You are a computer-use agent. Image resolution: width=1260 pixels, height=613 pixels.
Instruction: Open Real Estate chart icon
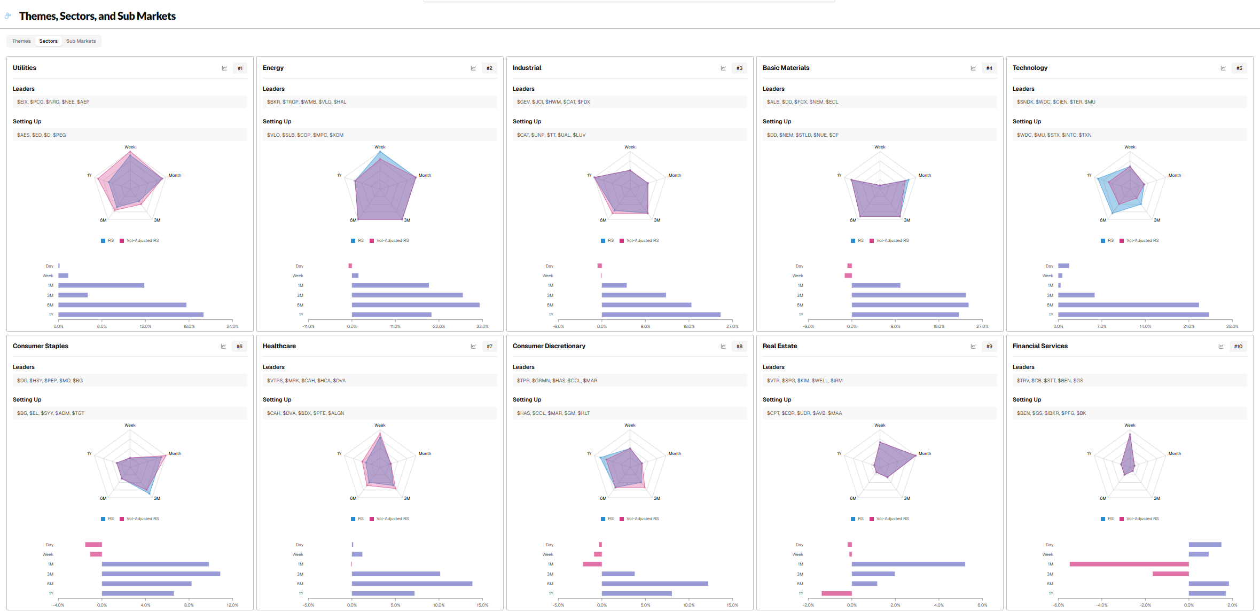click(973, 347)
